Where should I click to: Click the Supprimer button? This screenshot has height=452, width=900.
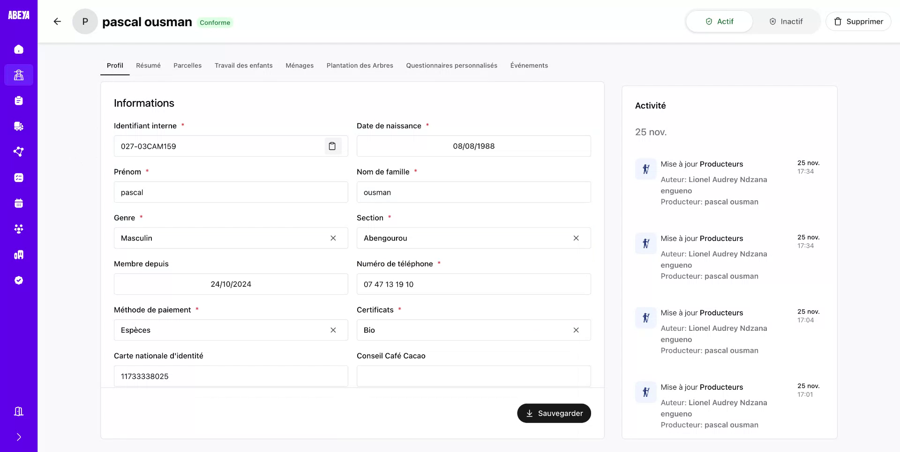coord(858,21)
